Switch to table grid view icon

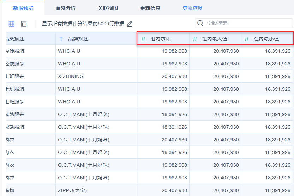point(12,24)
